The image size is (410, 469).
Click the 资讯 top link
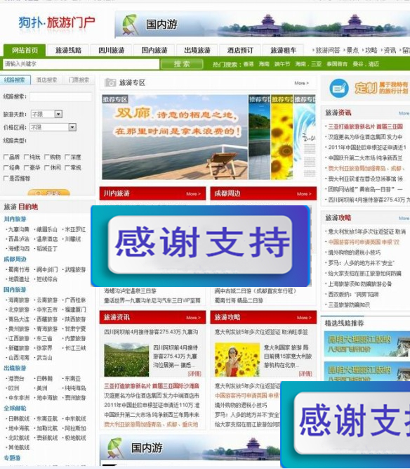(x=390, y=50)
